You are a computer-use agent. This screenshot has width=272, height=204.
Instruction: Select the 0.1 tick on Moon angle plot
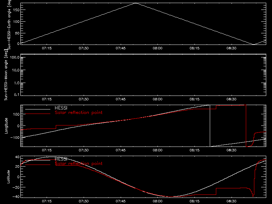pyautogui.click(x=17, y=95)
